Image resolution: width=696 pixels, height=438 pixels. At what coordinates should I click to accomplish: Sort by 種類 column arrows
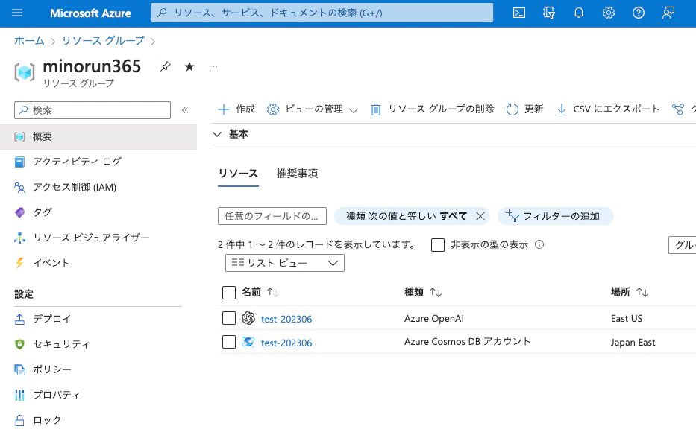[436, 293]
